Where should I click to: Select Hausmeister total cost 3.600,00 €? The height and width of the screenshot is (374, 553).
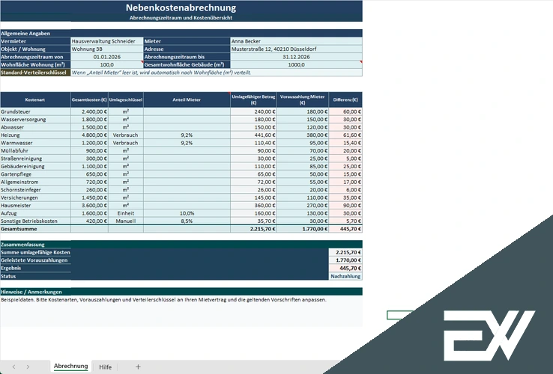coord(89,205)
